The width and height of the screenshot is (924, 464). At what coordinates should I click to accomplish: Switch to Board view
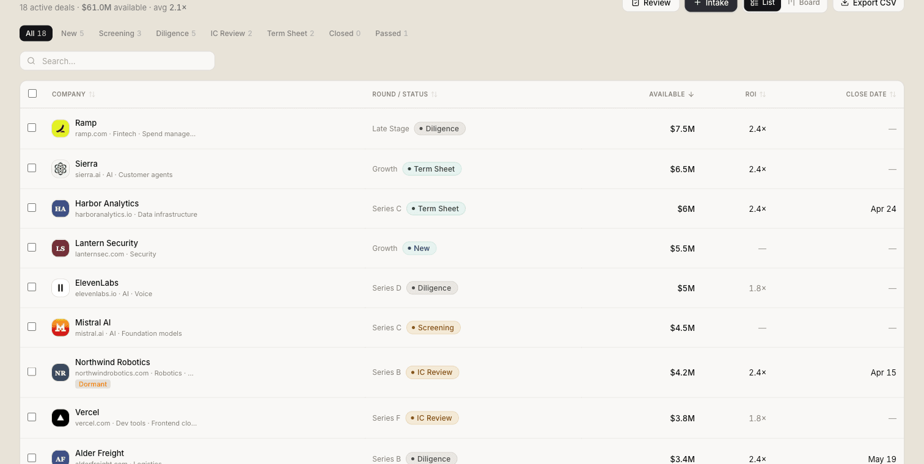tap(804, 4)
